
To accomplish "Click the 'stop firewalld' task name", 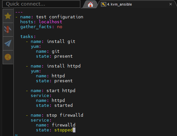I will coord(65,115).
